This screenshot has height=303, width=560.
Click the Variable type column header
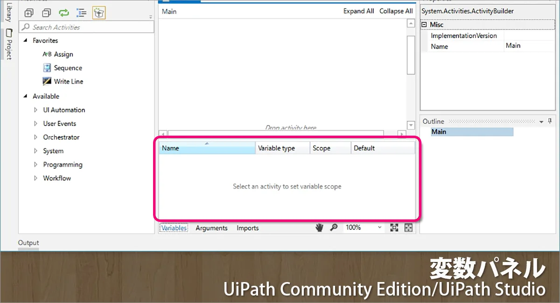(283, 148)
